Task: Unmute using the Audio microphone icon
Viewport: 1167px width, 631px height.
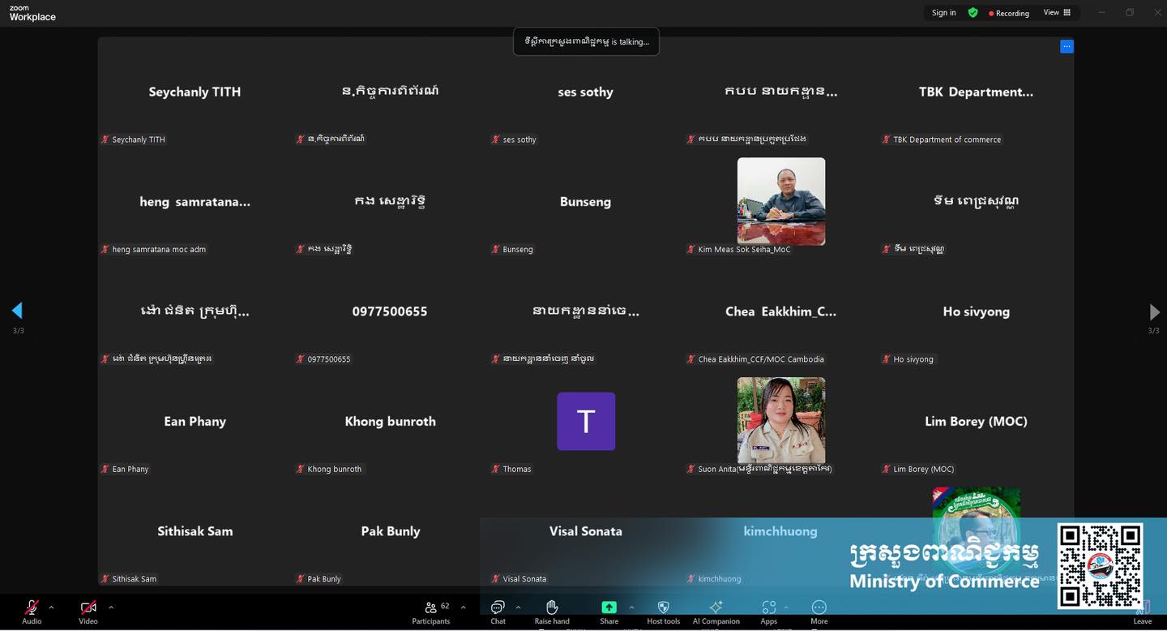Action: 32,607
